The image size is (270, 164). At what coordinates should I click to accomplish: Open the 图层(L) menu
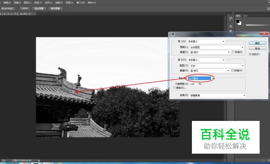tap(27, 2)
